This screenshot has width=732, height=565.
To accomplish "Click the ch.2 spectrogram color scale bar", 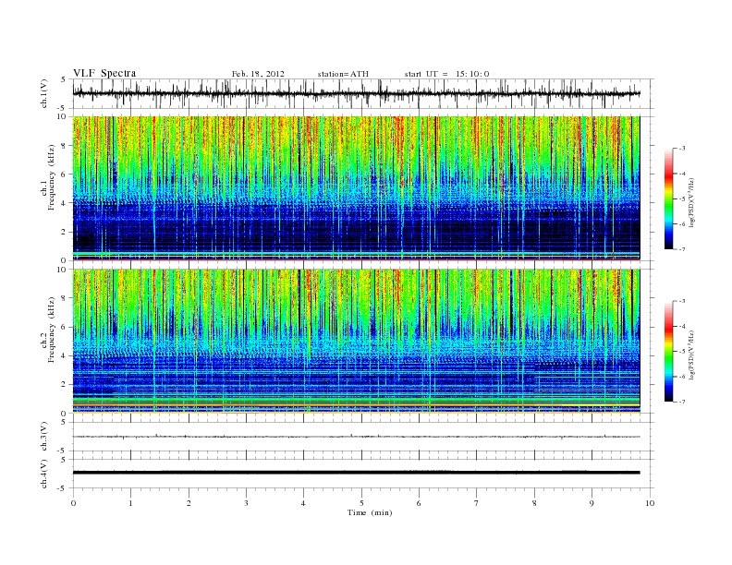I will [668, 351].
